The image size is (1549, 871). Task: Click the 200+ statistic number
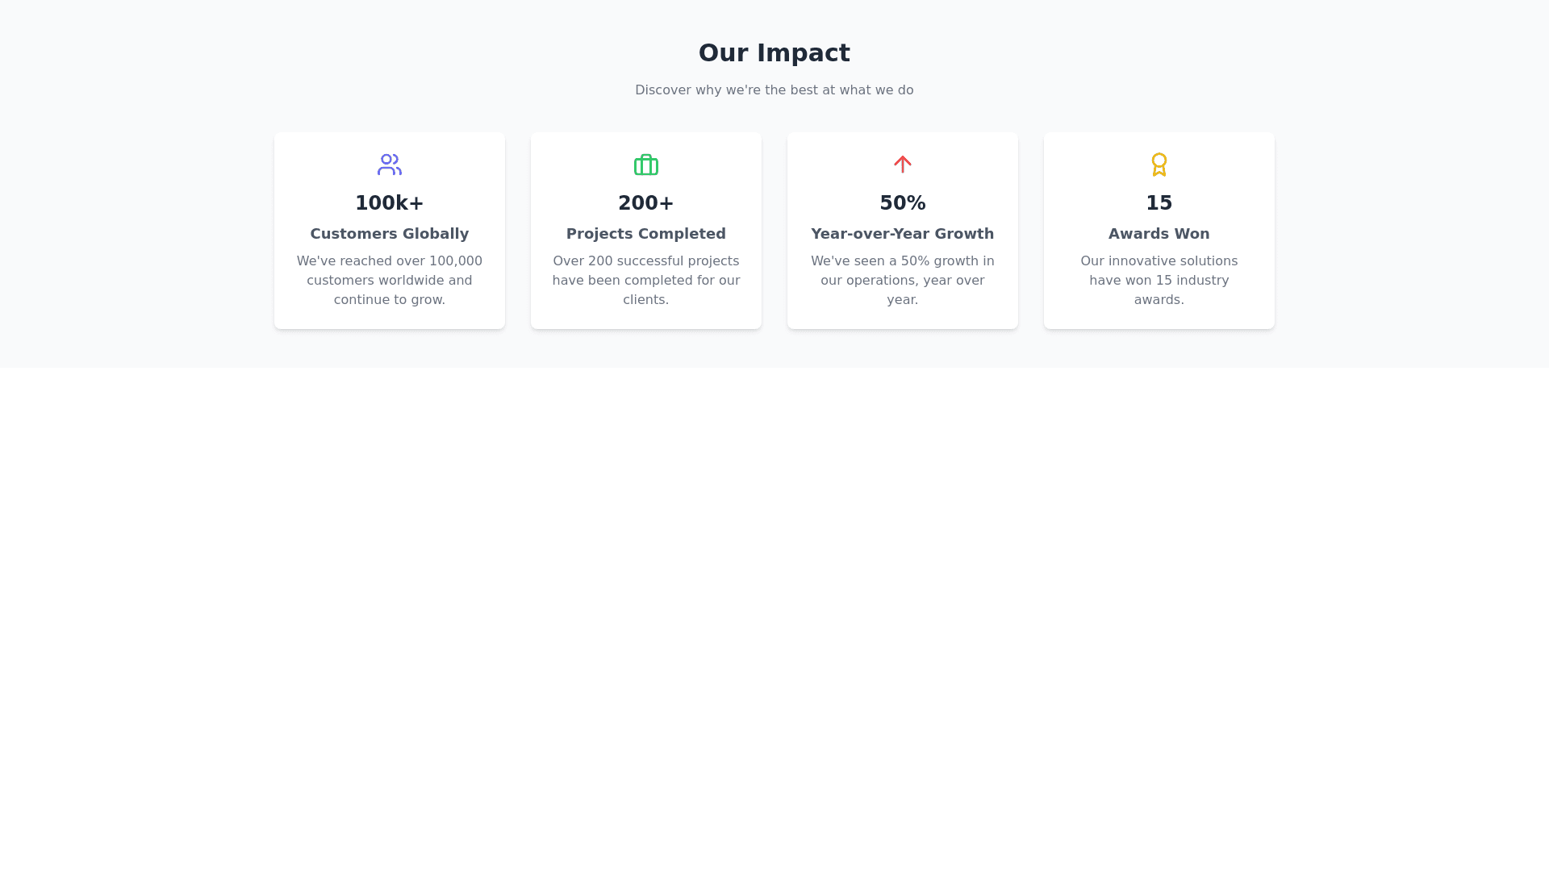pos(645,203)
